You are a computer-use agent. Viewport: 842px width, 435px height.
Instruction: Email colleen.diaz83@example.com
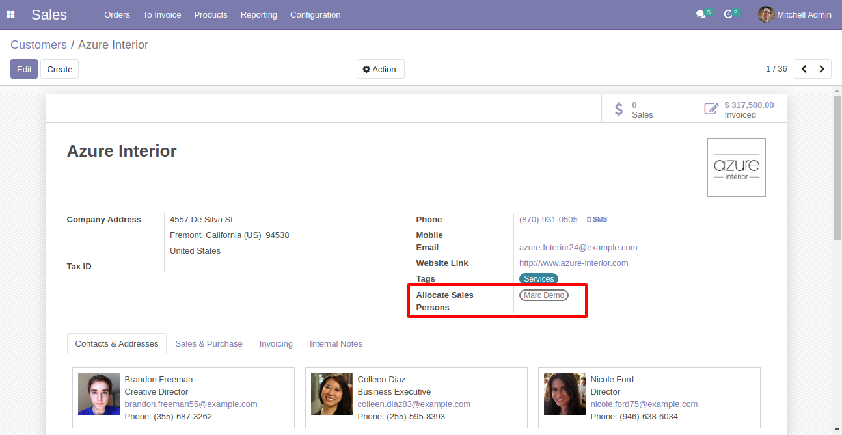tap(414, 404)
